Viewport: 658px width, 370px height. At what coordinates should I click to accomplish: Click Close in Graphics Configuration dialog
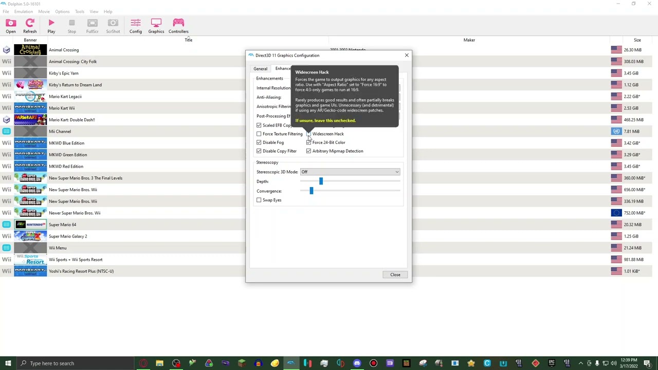coord(395,275)
